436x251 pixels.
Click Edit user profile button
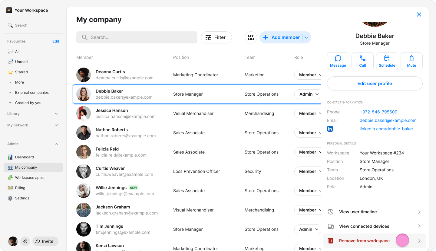point(375,84)
